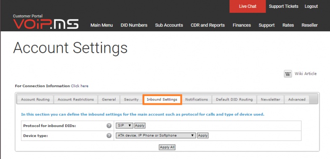330x159 pixels.
Task: Click the 'Protocol for inbound DIDs:' label
Action: [x=50, y=126]
